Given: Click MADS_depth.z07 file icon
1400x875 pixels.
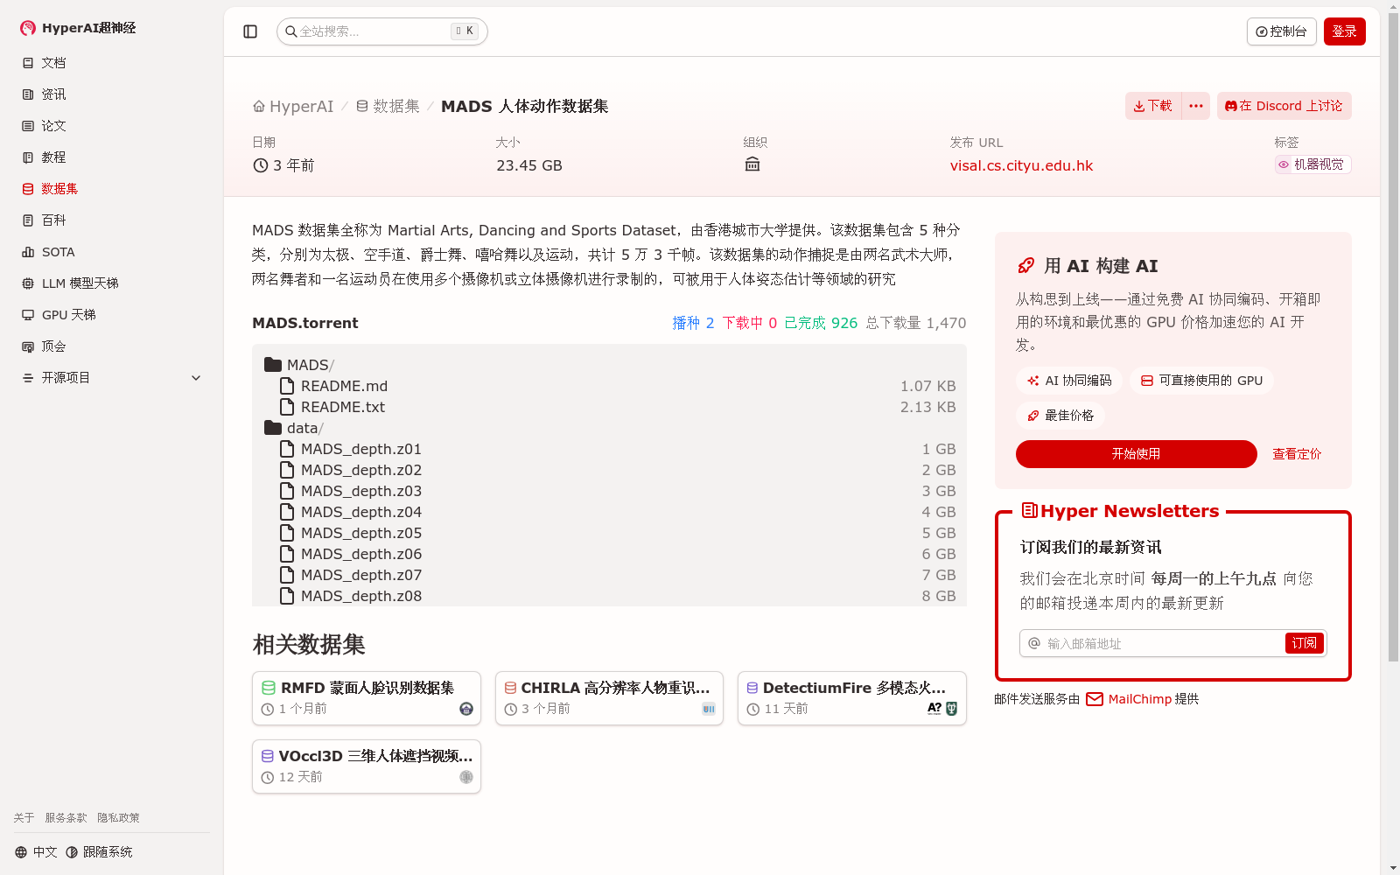Looking at the screenshot, I should click(x=286, y=575).
